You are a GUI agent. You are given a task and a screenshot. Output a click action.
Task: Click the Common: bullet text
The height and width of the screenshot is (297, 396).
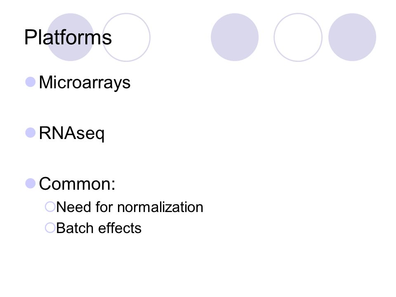coord(77,184)
